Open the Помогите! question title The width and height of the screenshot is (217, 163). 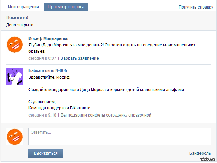[17, 17]
